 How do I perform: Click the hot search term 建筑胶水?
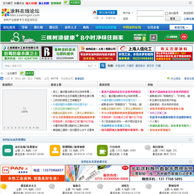pyautogui.click(x=140, y=66)
